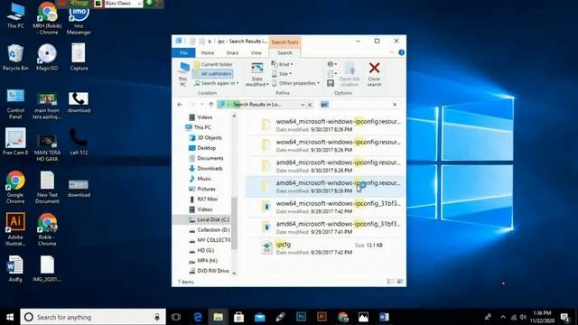The width and height of the screenshot is (578, 325).
Task: Stop loading with the address bar X
Action: tap(310, 105)
